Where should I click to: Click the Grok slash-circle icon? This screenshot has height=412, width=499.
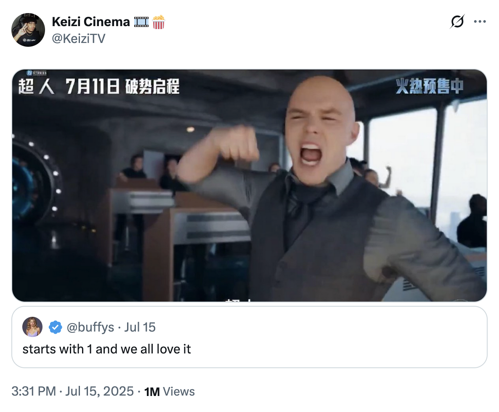[x=457, y=21]
